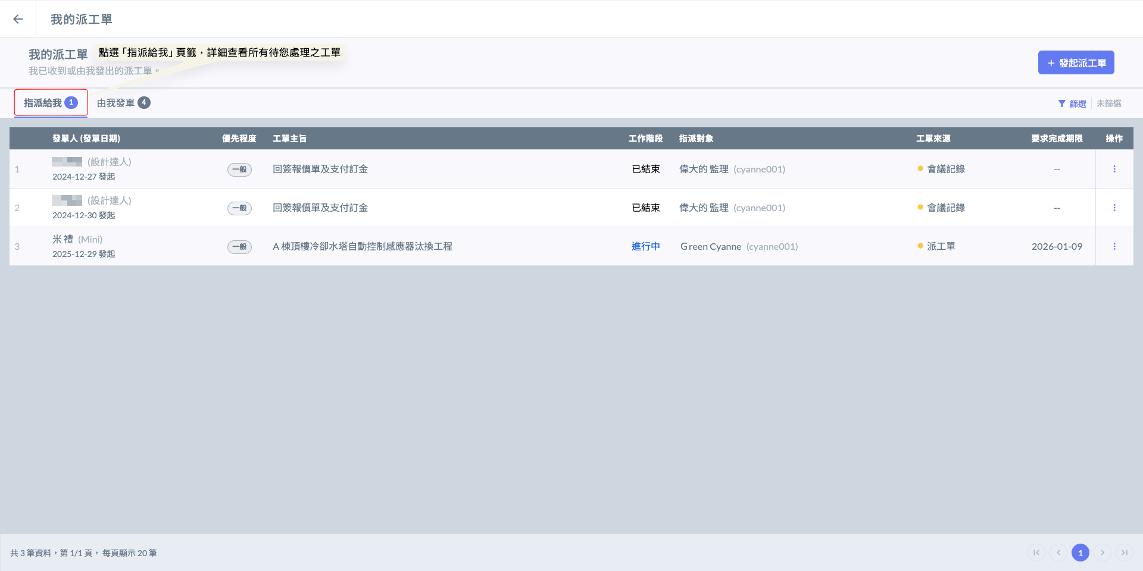
Task: Open the 篩選 filter icon
Action: [1061, 103]
